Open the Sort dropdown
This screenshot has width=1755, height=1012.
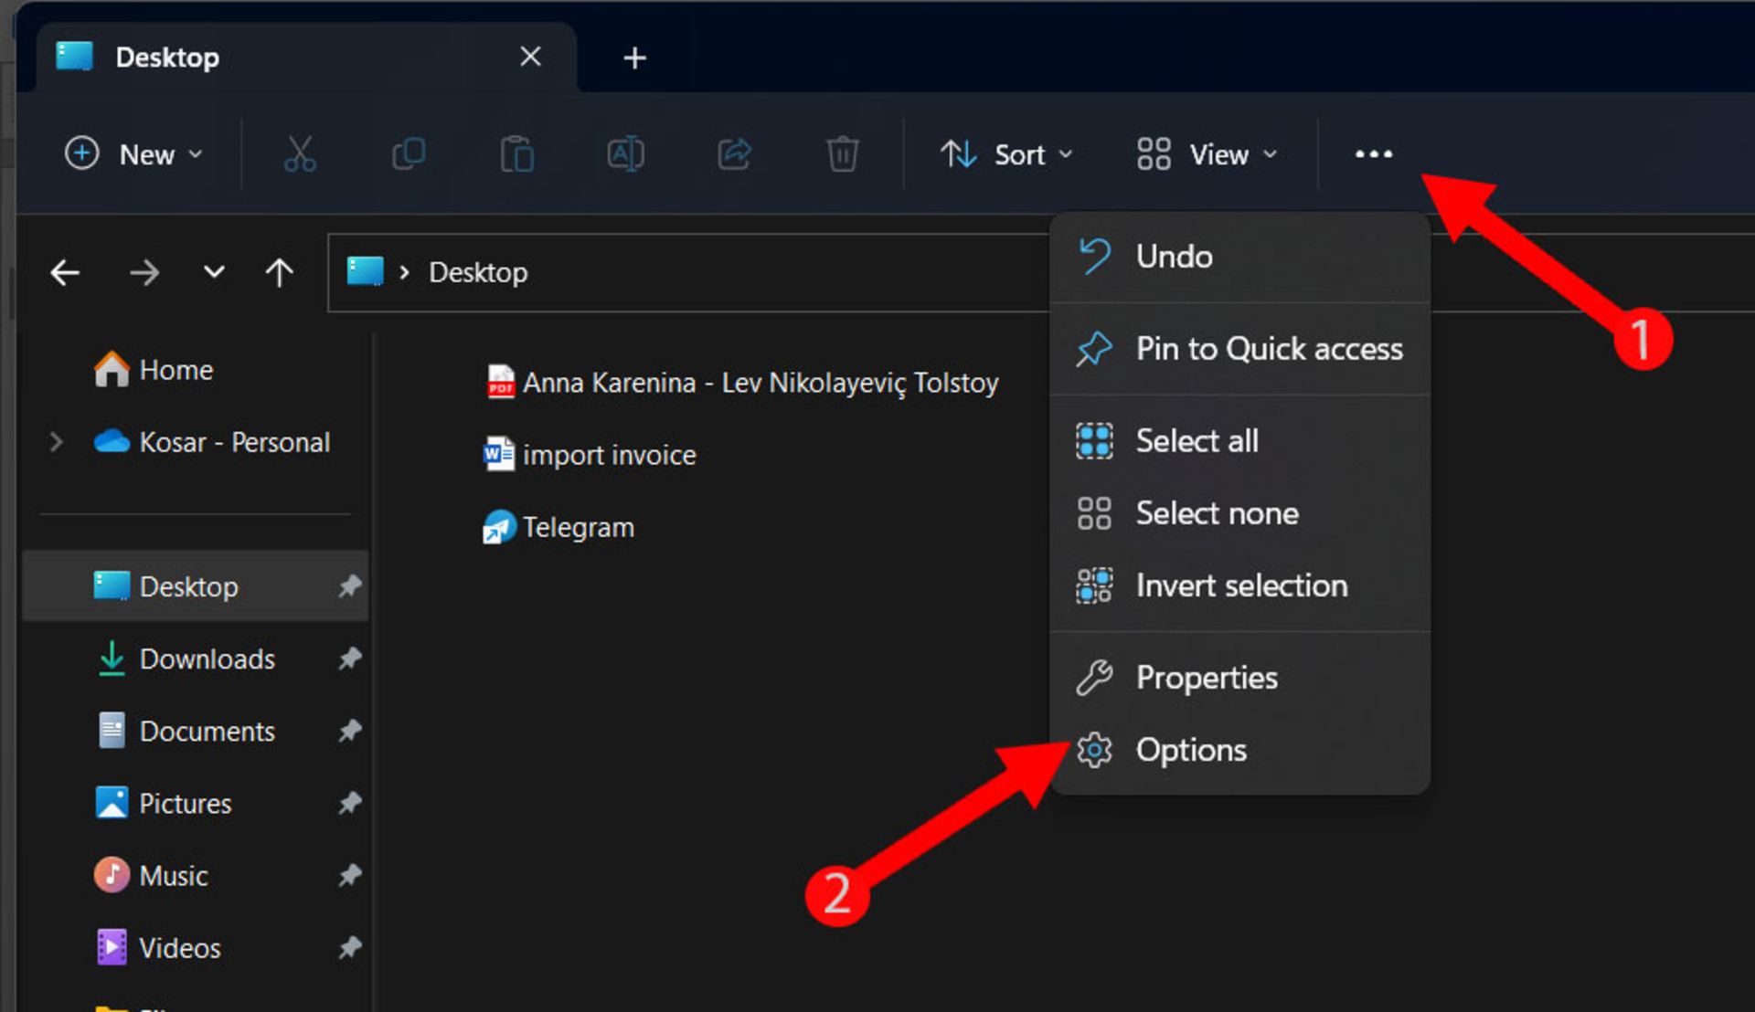click(x=1006, y=154)
